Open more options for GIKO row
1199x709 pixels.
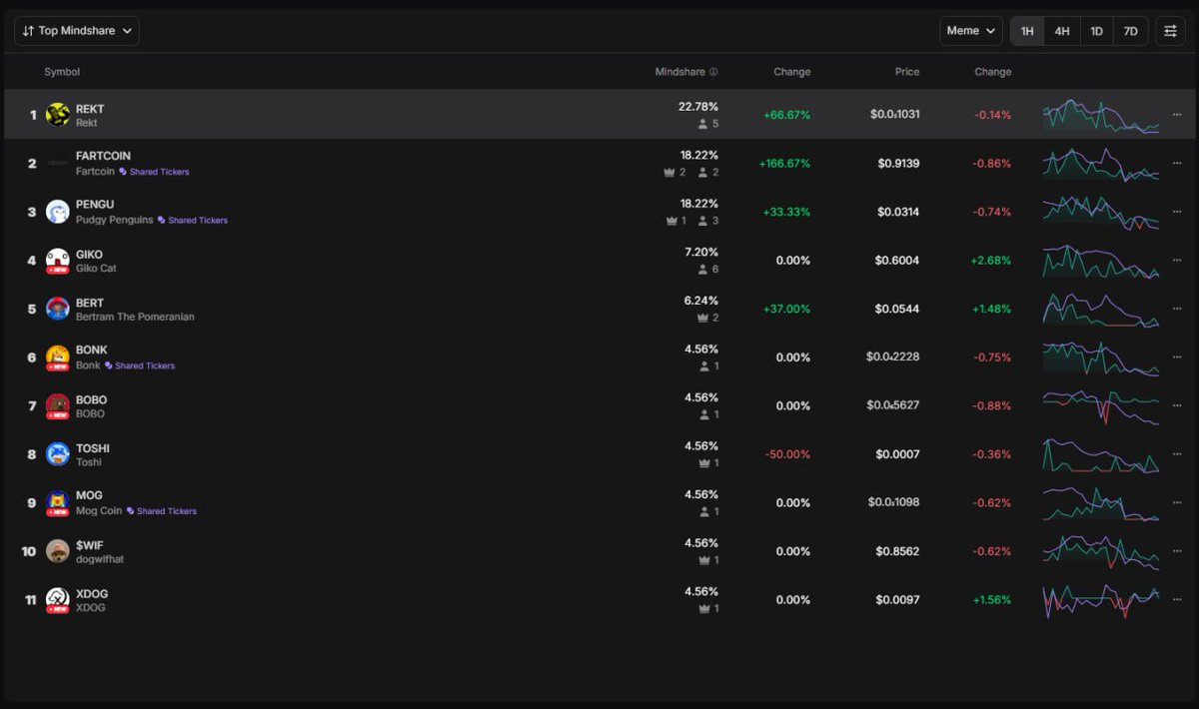pos(1176,261)
